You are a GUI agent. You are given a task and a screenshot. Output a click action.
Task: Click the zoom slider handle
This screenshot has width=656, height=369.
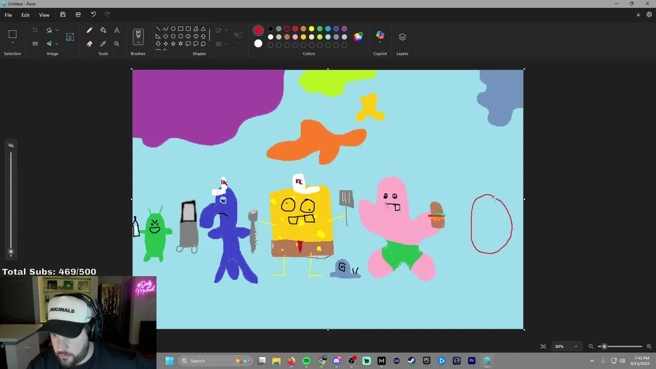(604, 346)
